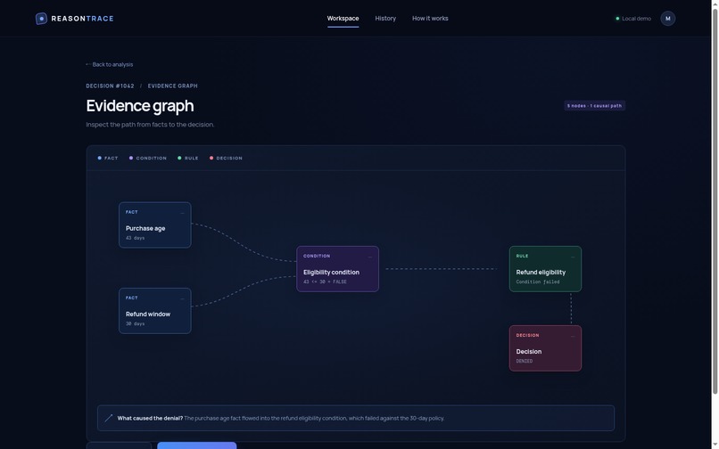Click the 5 nodes 1 causal path badge
719x449 pixels.
click(595, 106)
